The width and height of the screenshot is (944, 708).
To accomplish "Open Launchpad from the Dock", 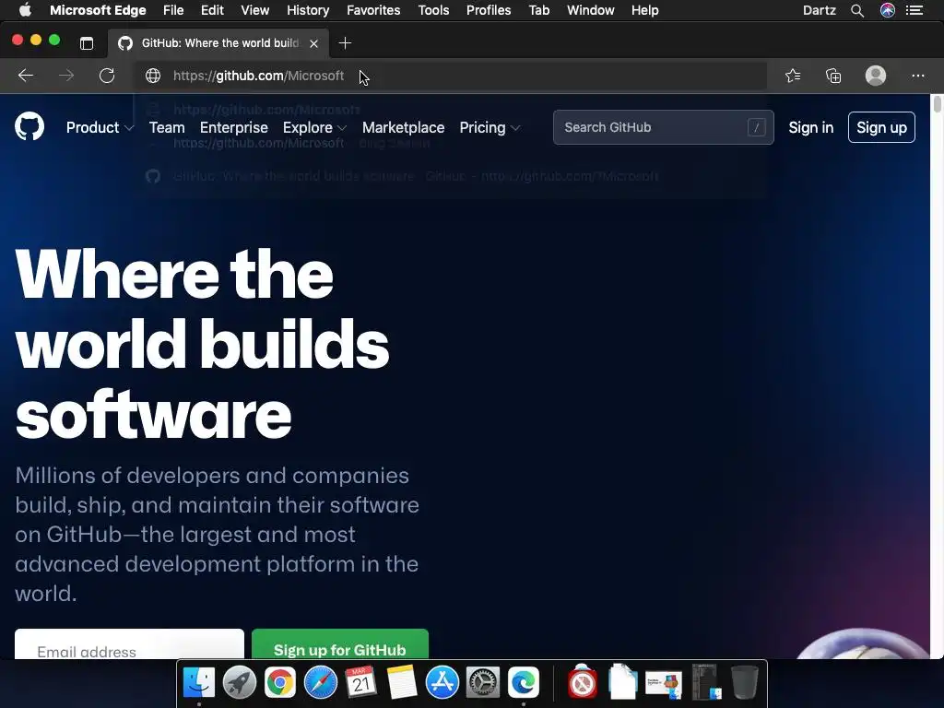I will tap(240, 682).
